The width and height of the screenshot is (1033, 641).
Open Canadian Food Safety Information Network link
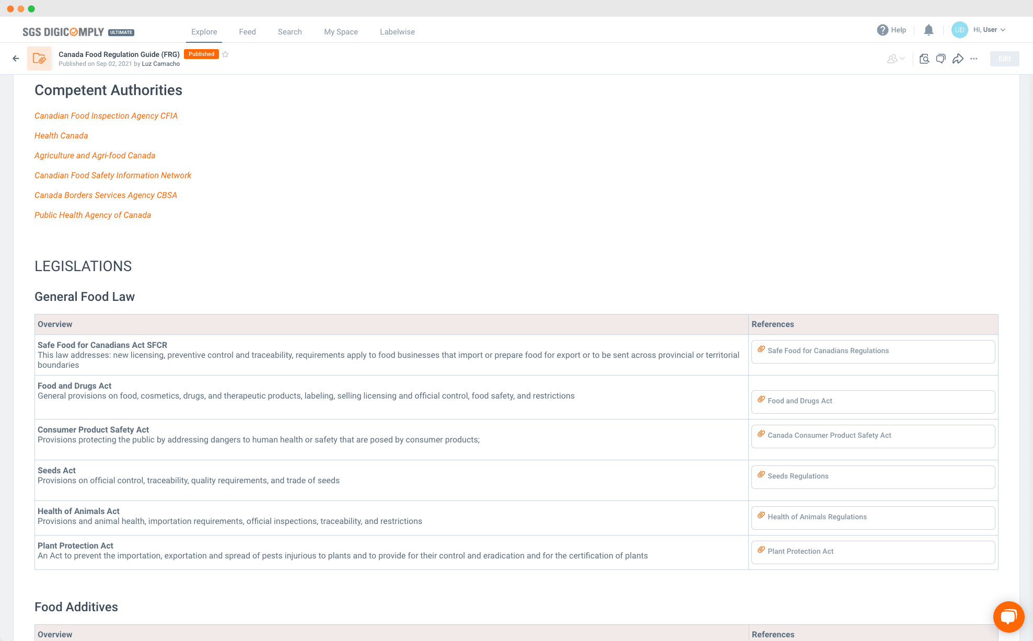click(x=113, y=176)
